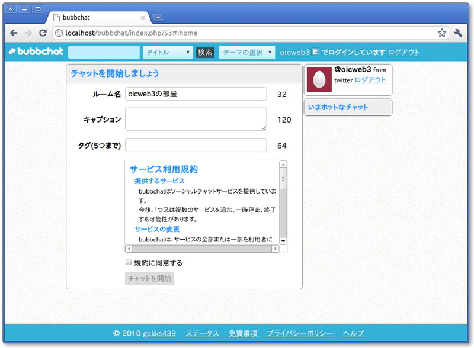Click the ルーム名 room name field
Viewport: 474px width, 348px height.
click(x=196, y=94)
